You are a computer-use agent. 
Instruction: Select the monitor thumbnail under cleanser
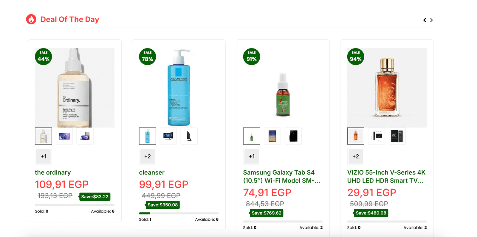(x=168, y=136)
